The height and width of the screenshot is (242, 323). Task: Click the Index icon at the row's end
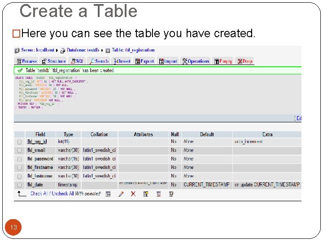click(x=171, y=194)
